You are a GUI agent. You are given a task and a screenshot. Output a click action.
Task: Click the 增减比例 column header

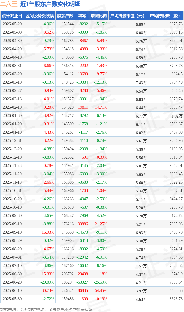99,16
